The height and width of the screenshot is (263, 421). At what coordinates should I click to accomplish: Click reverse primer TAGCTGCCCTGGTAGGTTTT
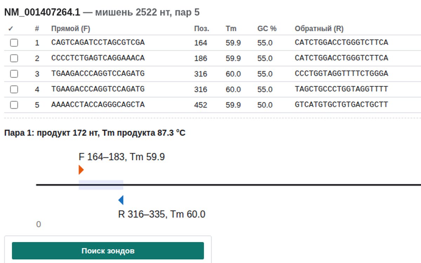pyautogui.click(x=342, y=89)
